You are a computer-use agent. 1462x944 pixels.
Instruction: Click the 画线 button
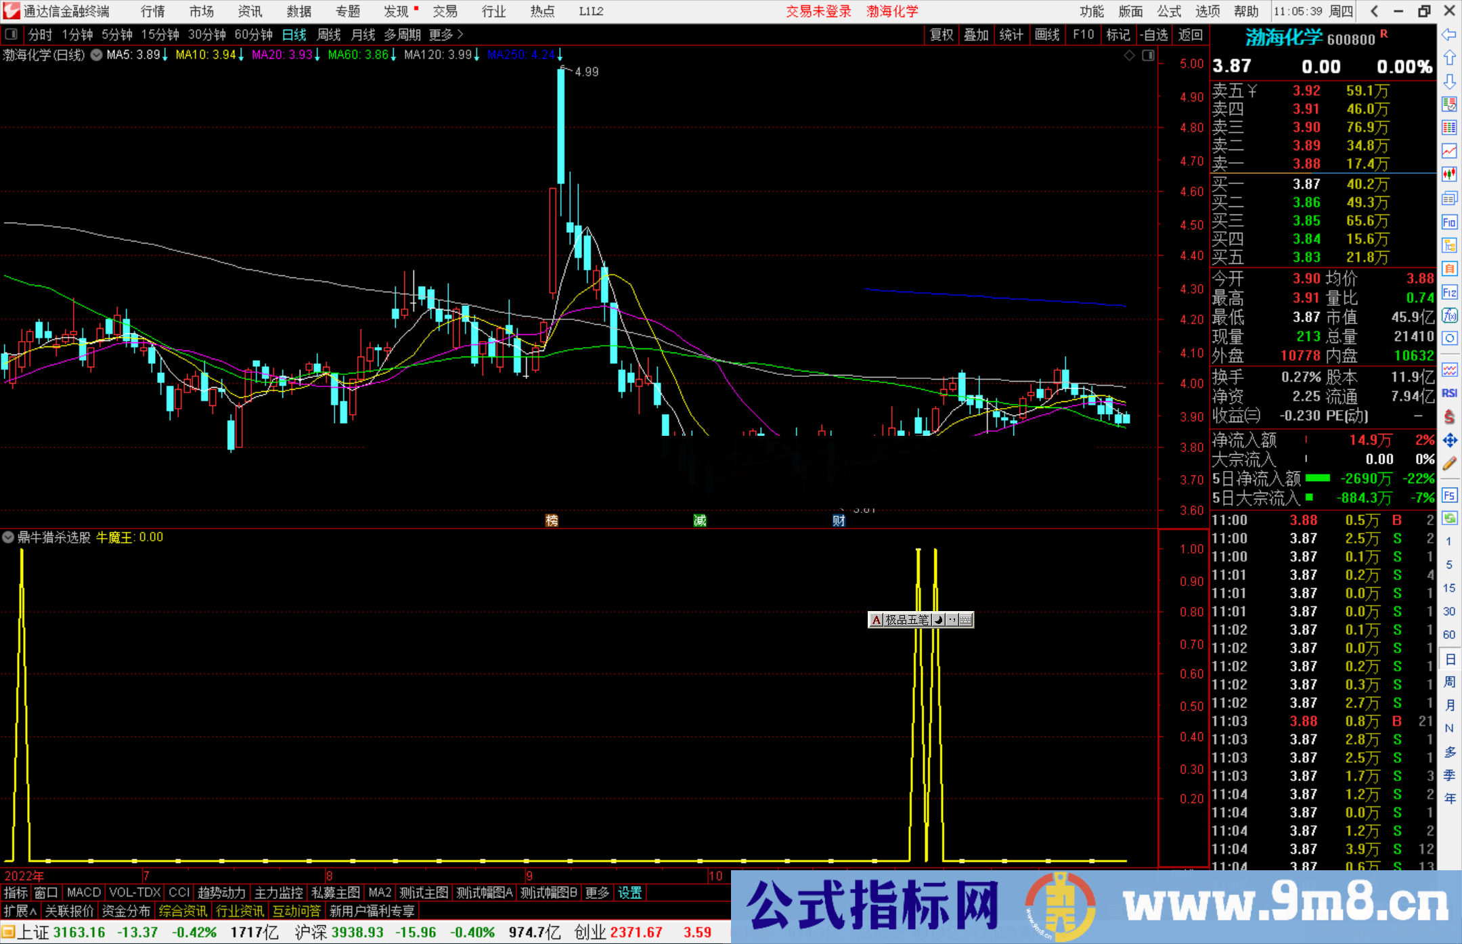1047,35
